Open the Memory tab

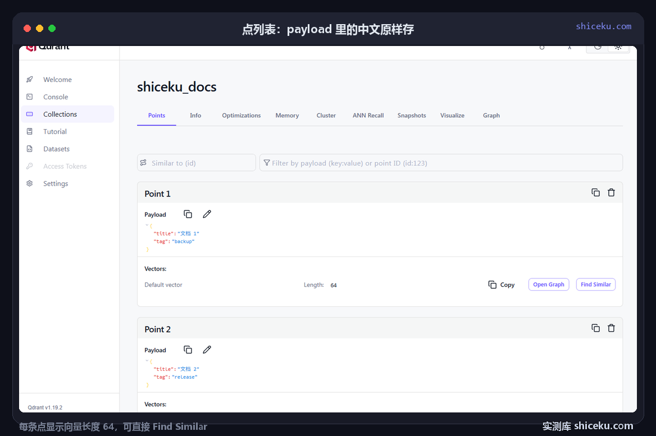(287, 116)
